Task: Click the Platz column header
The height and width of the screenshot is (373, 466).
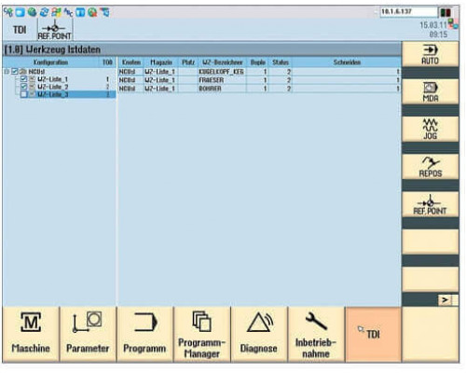Action: (188, 62)
